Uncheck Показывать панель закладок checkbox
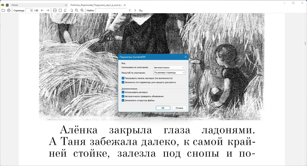 click(x=123, y=78)
